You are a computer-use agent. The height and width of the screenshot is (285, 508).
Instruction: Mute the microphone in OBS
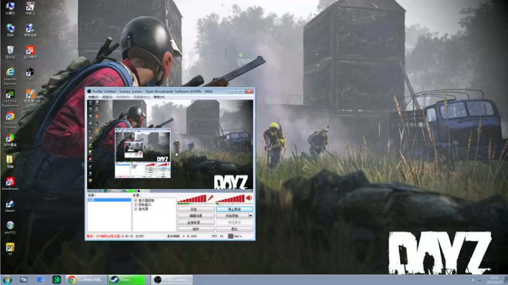pos(211,198)
